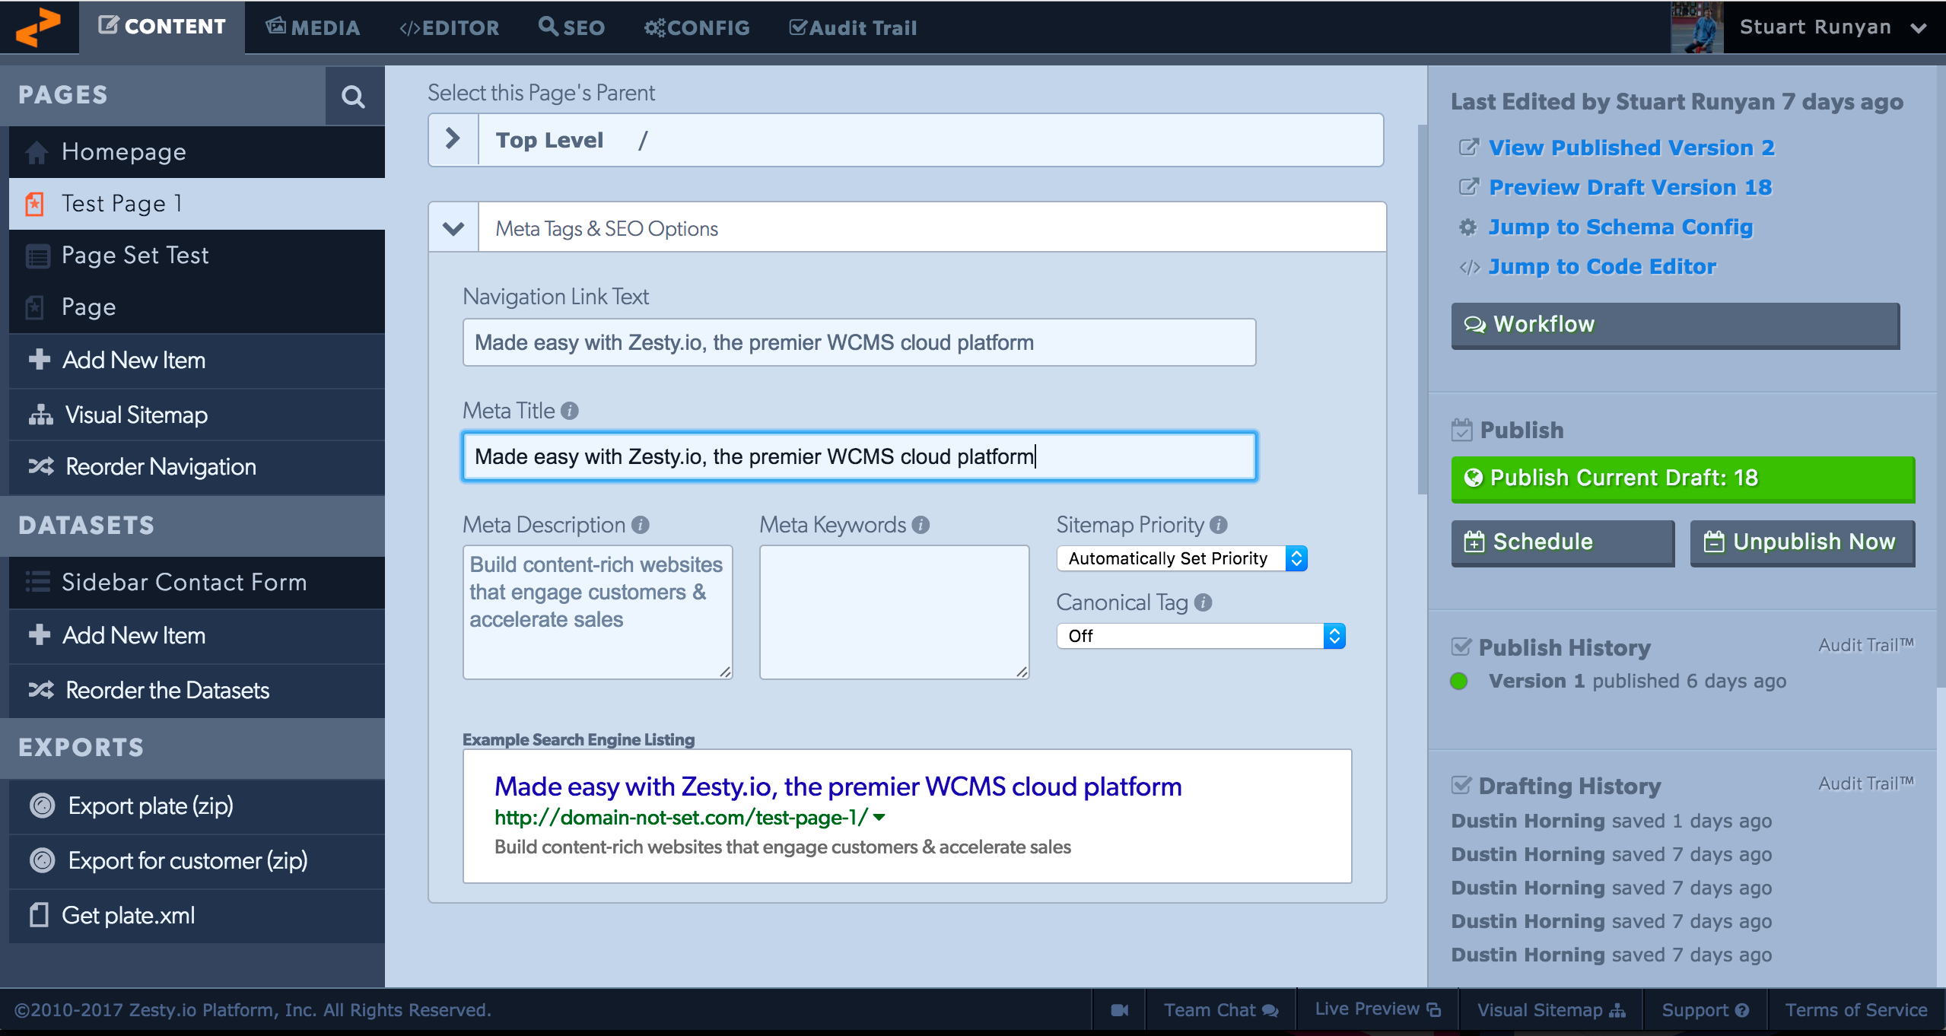1946x1036 pixels.
Task: Click the empty Meta Keywords textarea
Action: [894, 612]
